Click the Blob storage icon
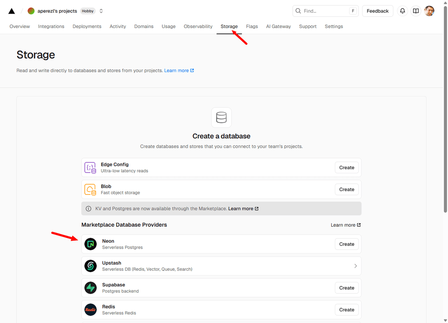 point(90,190)
